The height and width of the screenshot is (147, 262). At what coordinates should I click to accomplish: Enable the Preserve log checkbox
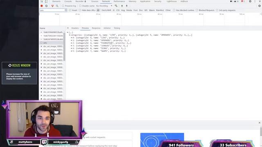63,6
